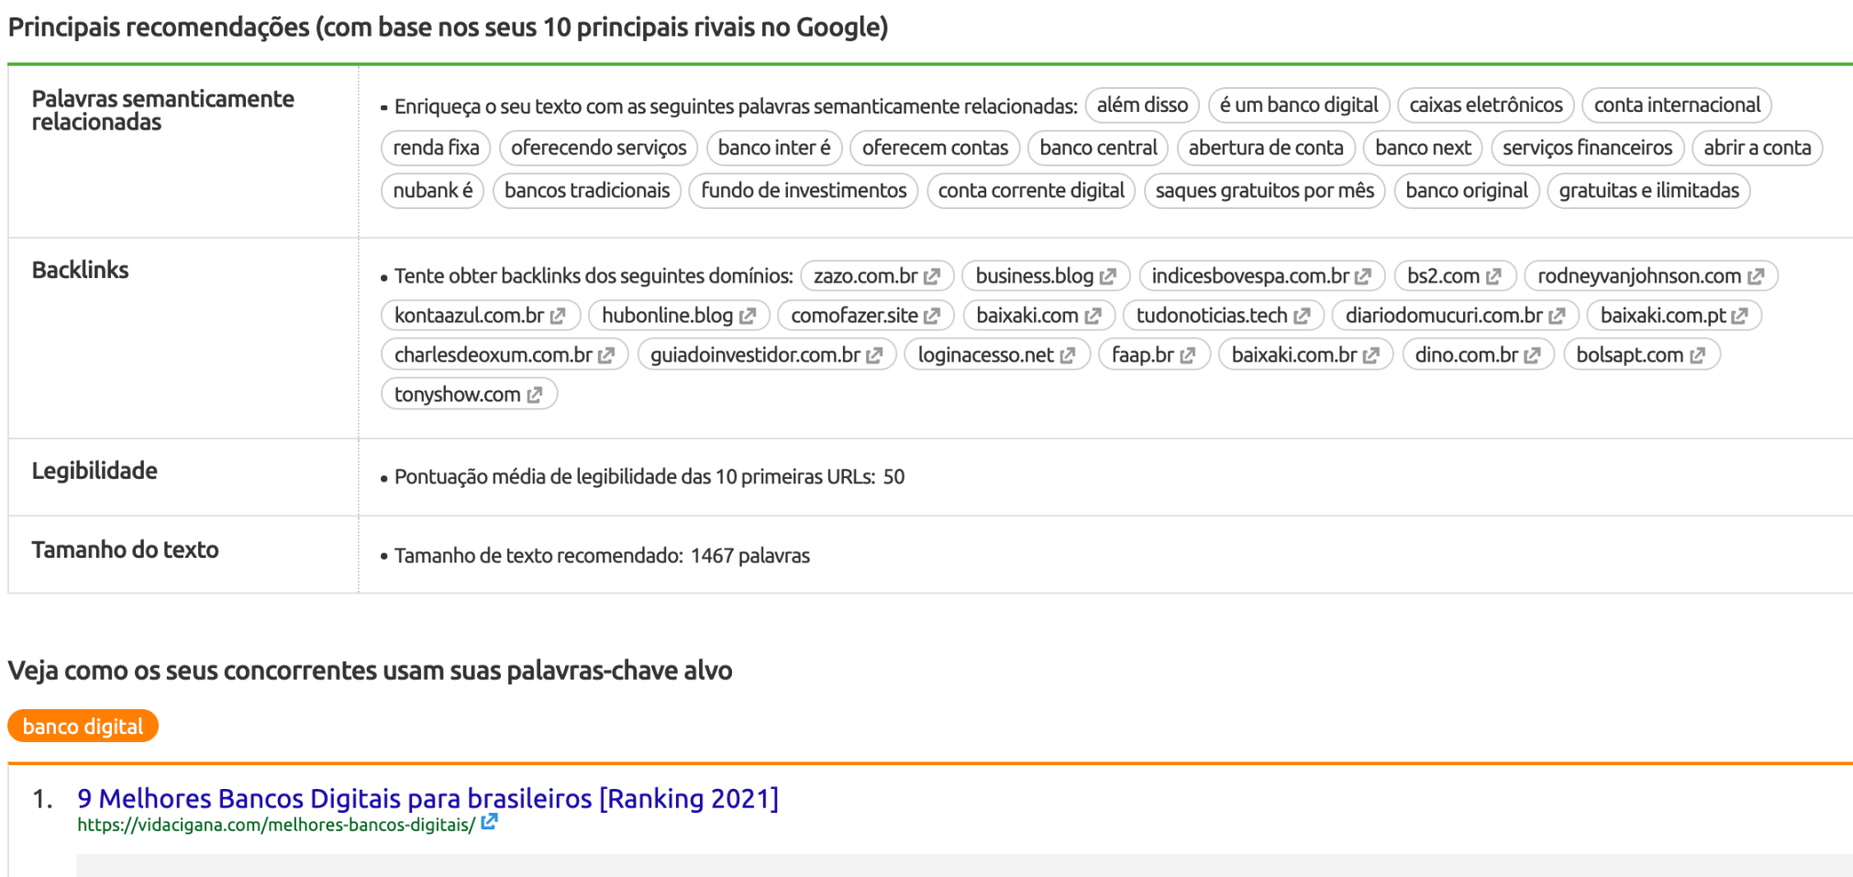The image size is (1853, 877).
Task: Click the 'renda fixa' keyword tag
Action: click(436, 148)
